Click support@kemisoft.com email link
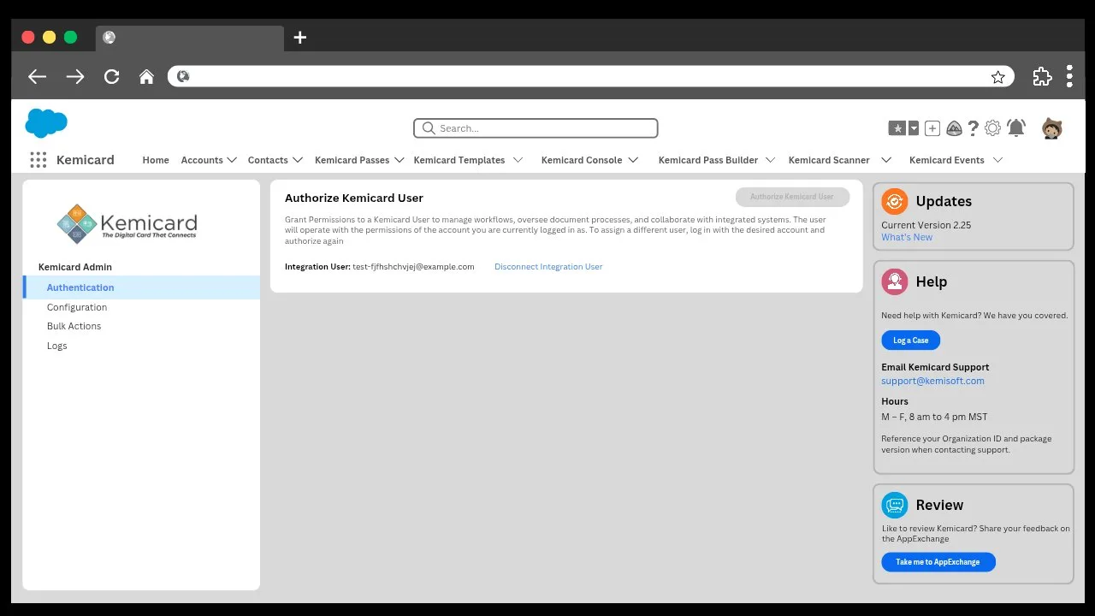Viewport: 1095px width, 616px height. pos(932,381)
